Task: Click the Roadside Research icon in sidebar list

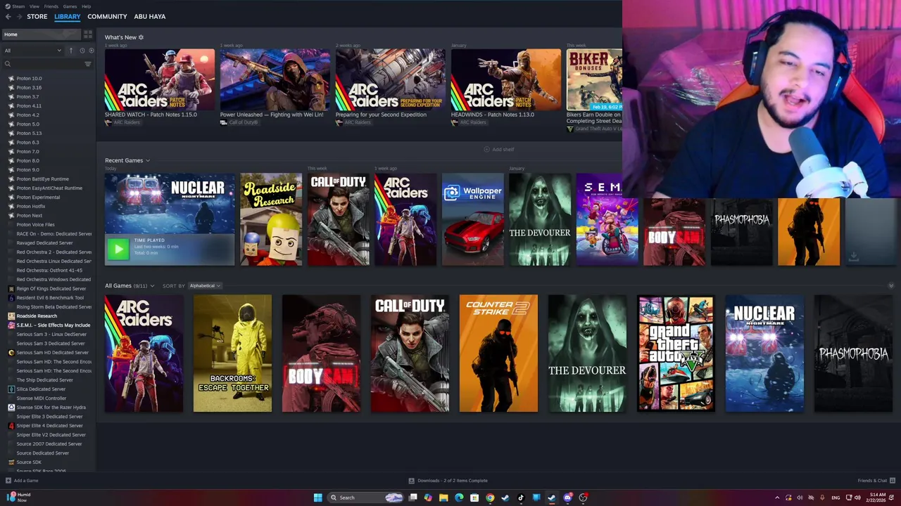Action: pos(11,316)
